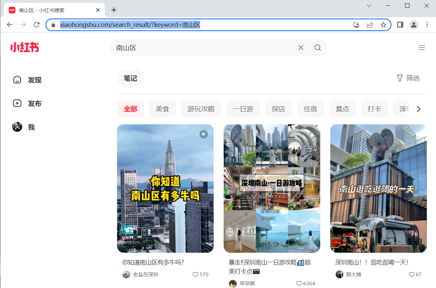Select the 全部 category chip
The width and height of the screenshot is (436, 288).
pyautogui.click(x=131, y=109)
